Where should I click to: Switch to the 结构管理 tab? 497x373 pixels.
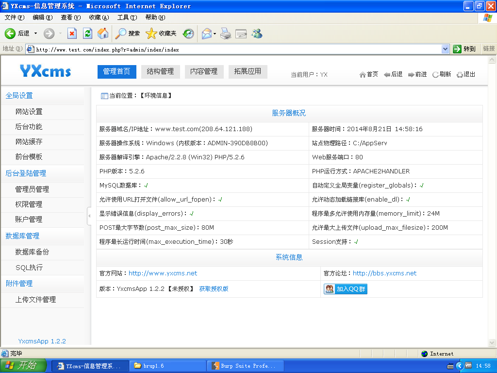coord(160,72)
